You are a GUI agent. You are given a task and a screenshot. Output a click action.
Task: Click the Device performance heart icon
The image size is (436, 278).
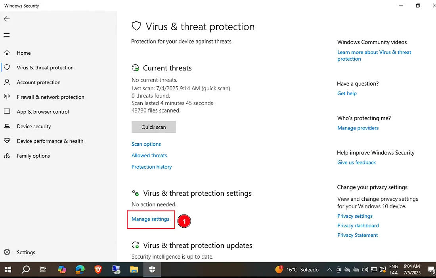pyautogui.click(x=7, y=141)
